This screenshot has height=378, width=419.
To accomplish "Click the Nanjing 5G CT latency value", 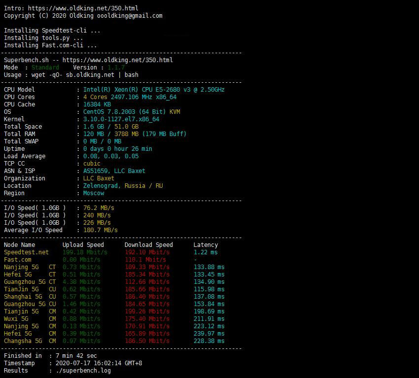I will 209,267.
